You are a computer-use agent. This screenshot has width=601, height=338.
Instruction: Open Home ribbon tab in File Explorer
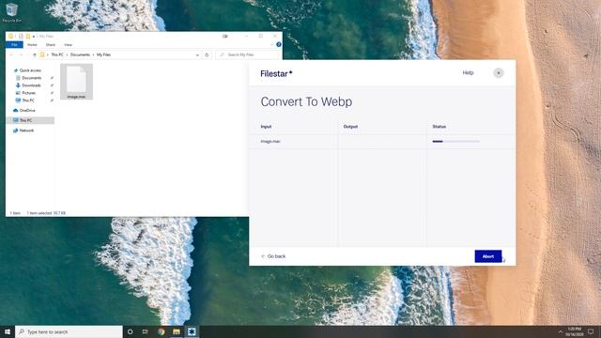pyautogui.click(x=32, y=45)
